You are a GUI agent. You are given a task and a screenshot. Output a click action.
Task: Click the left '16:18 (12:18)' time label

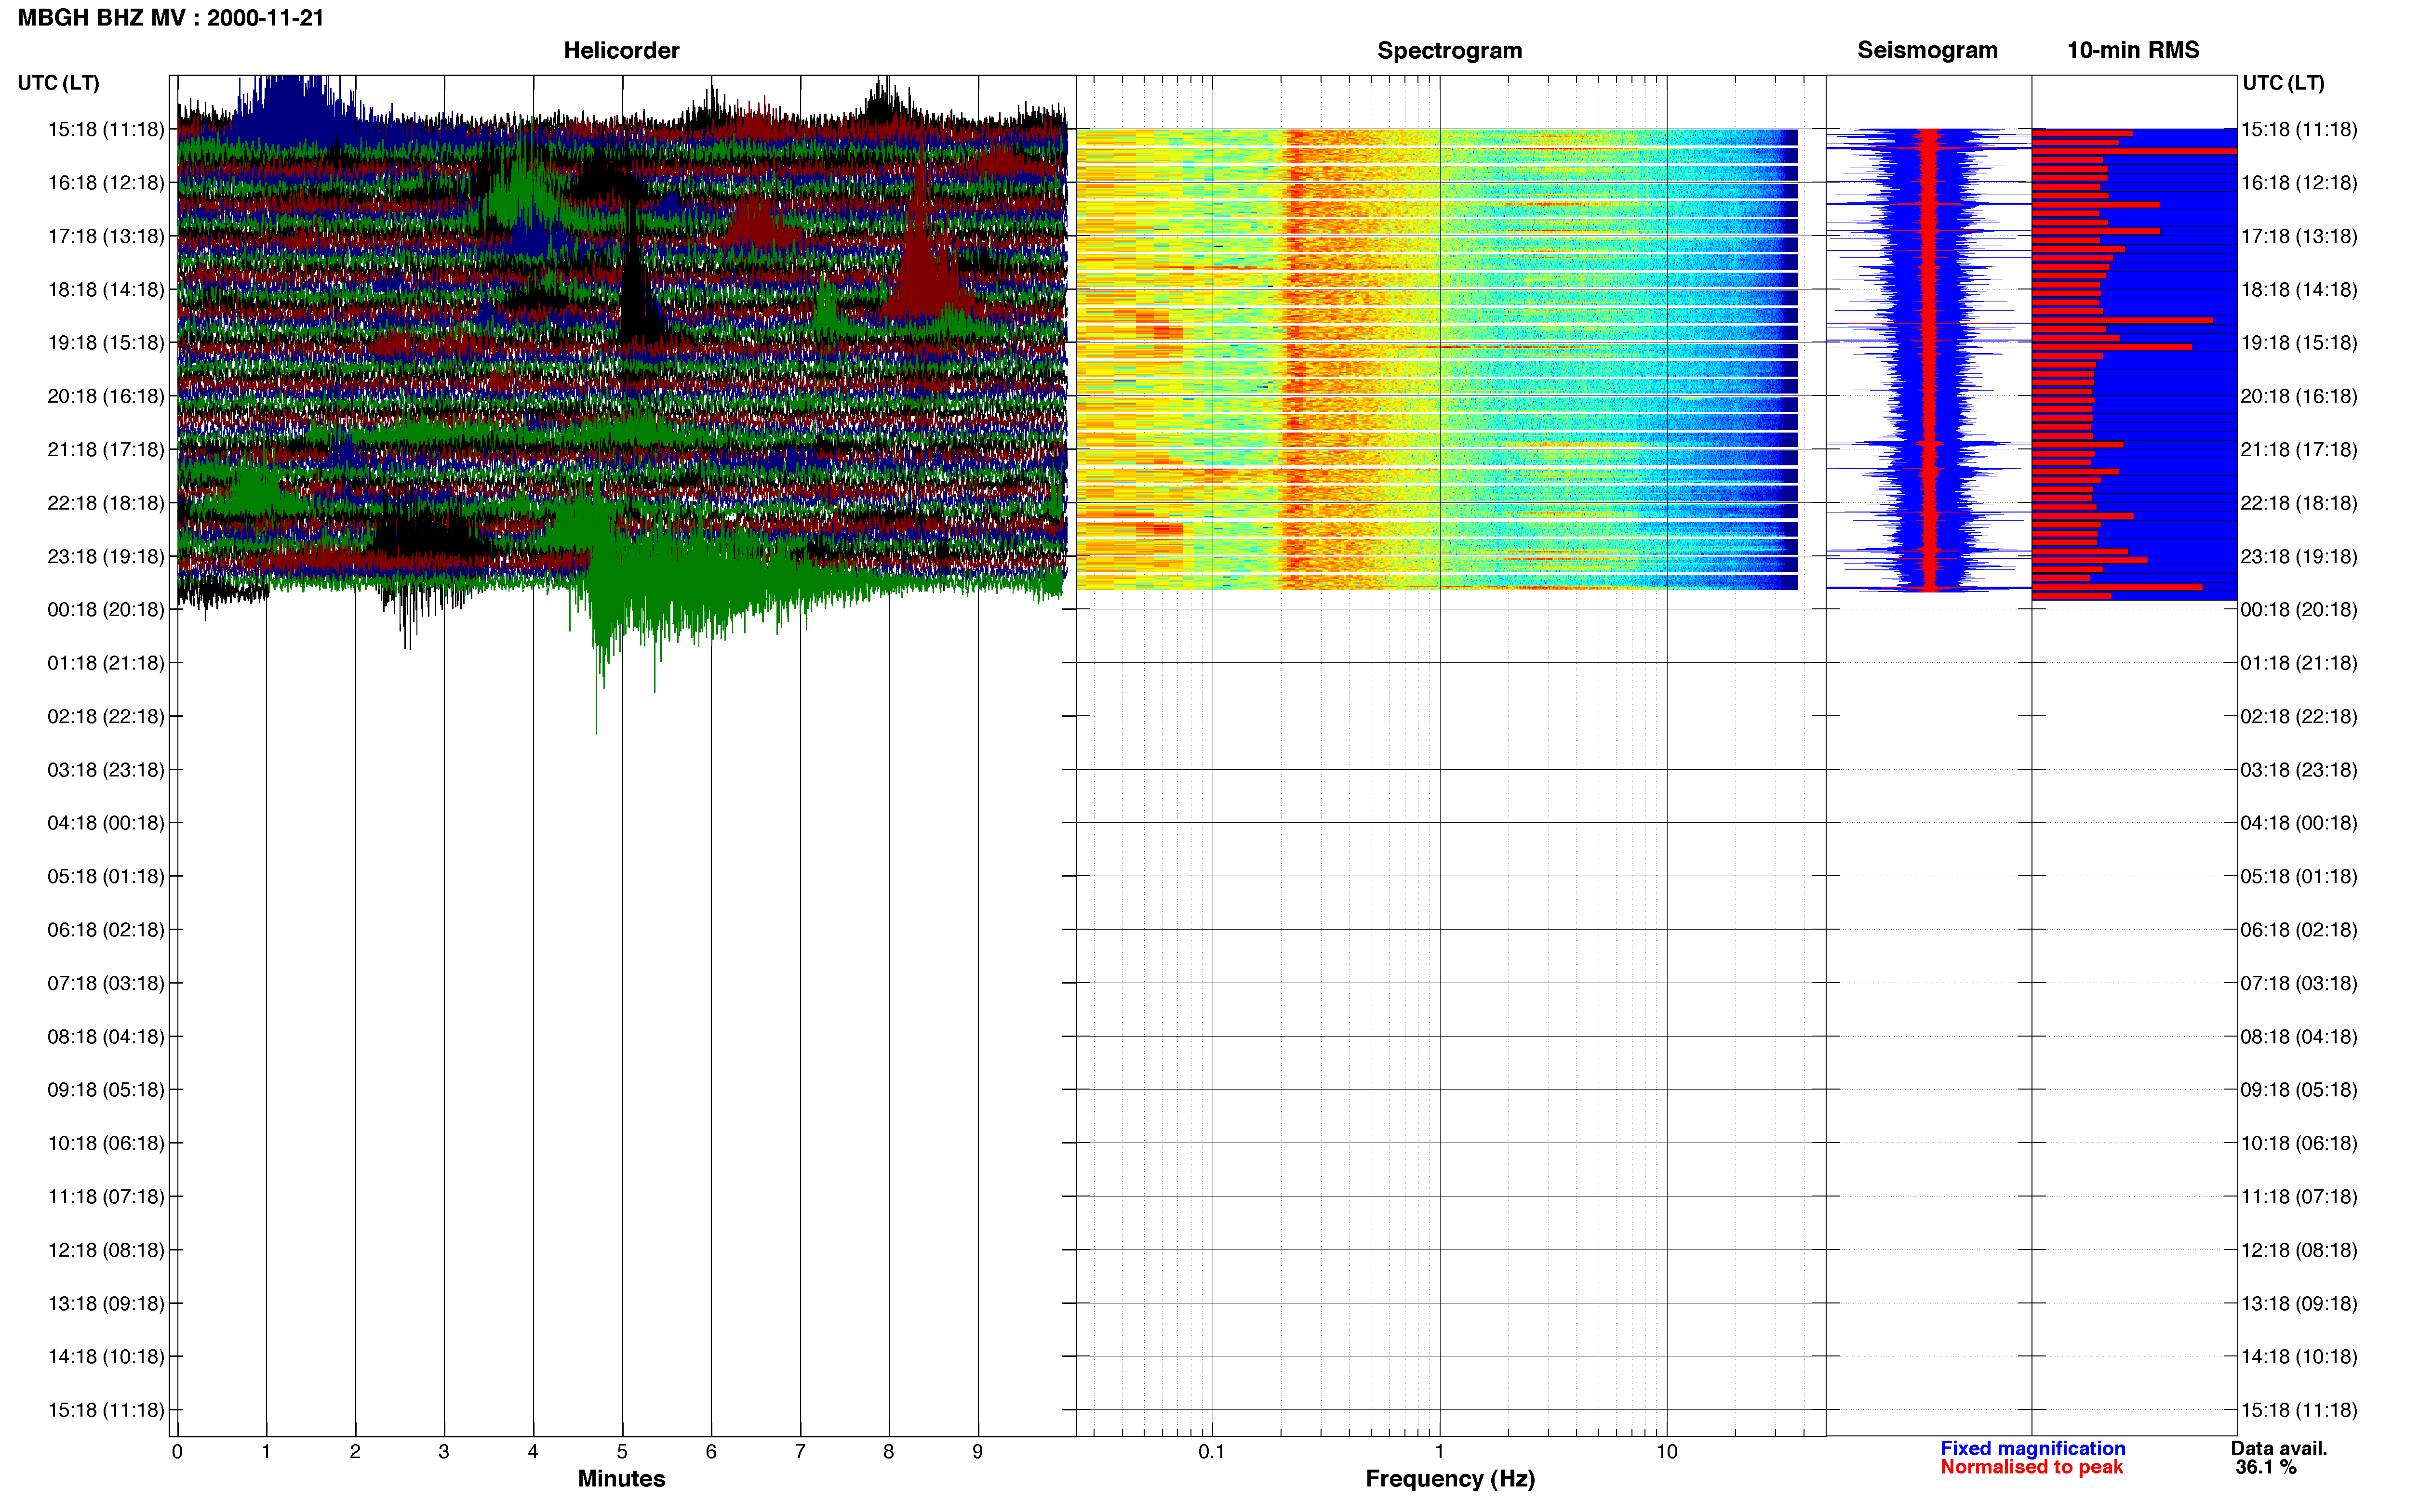(106, 183)
